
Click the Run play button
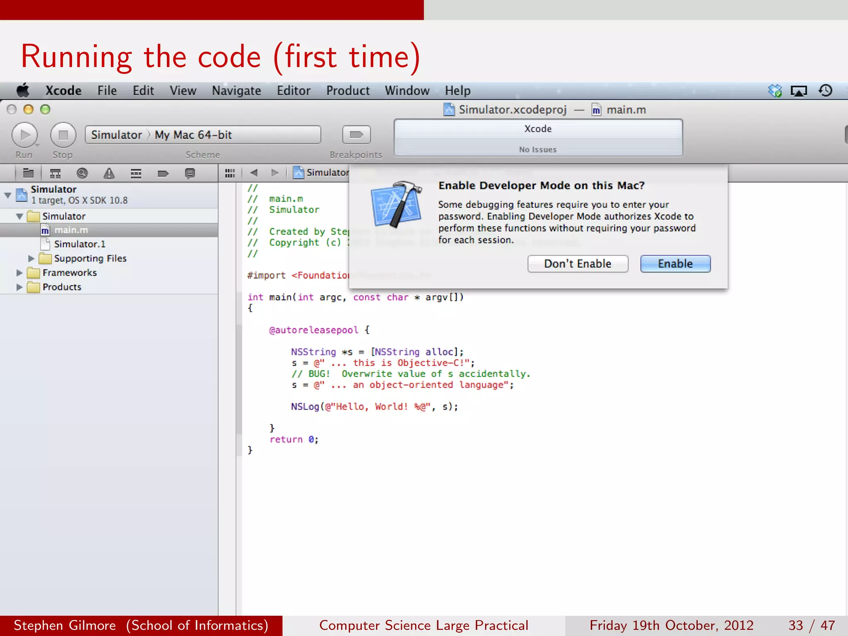[25, 135]
